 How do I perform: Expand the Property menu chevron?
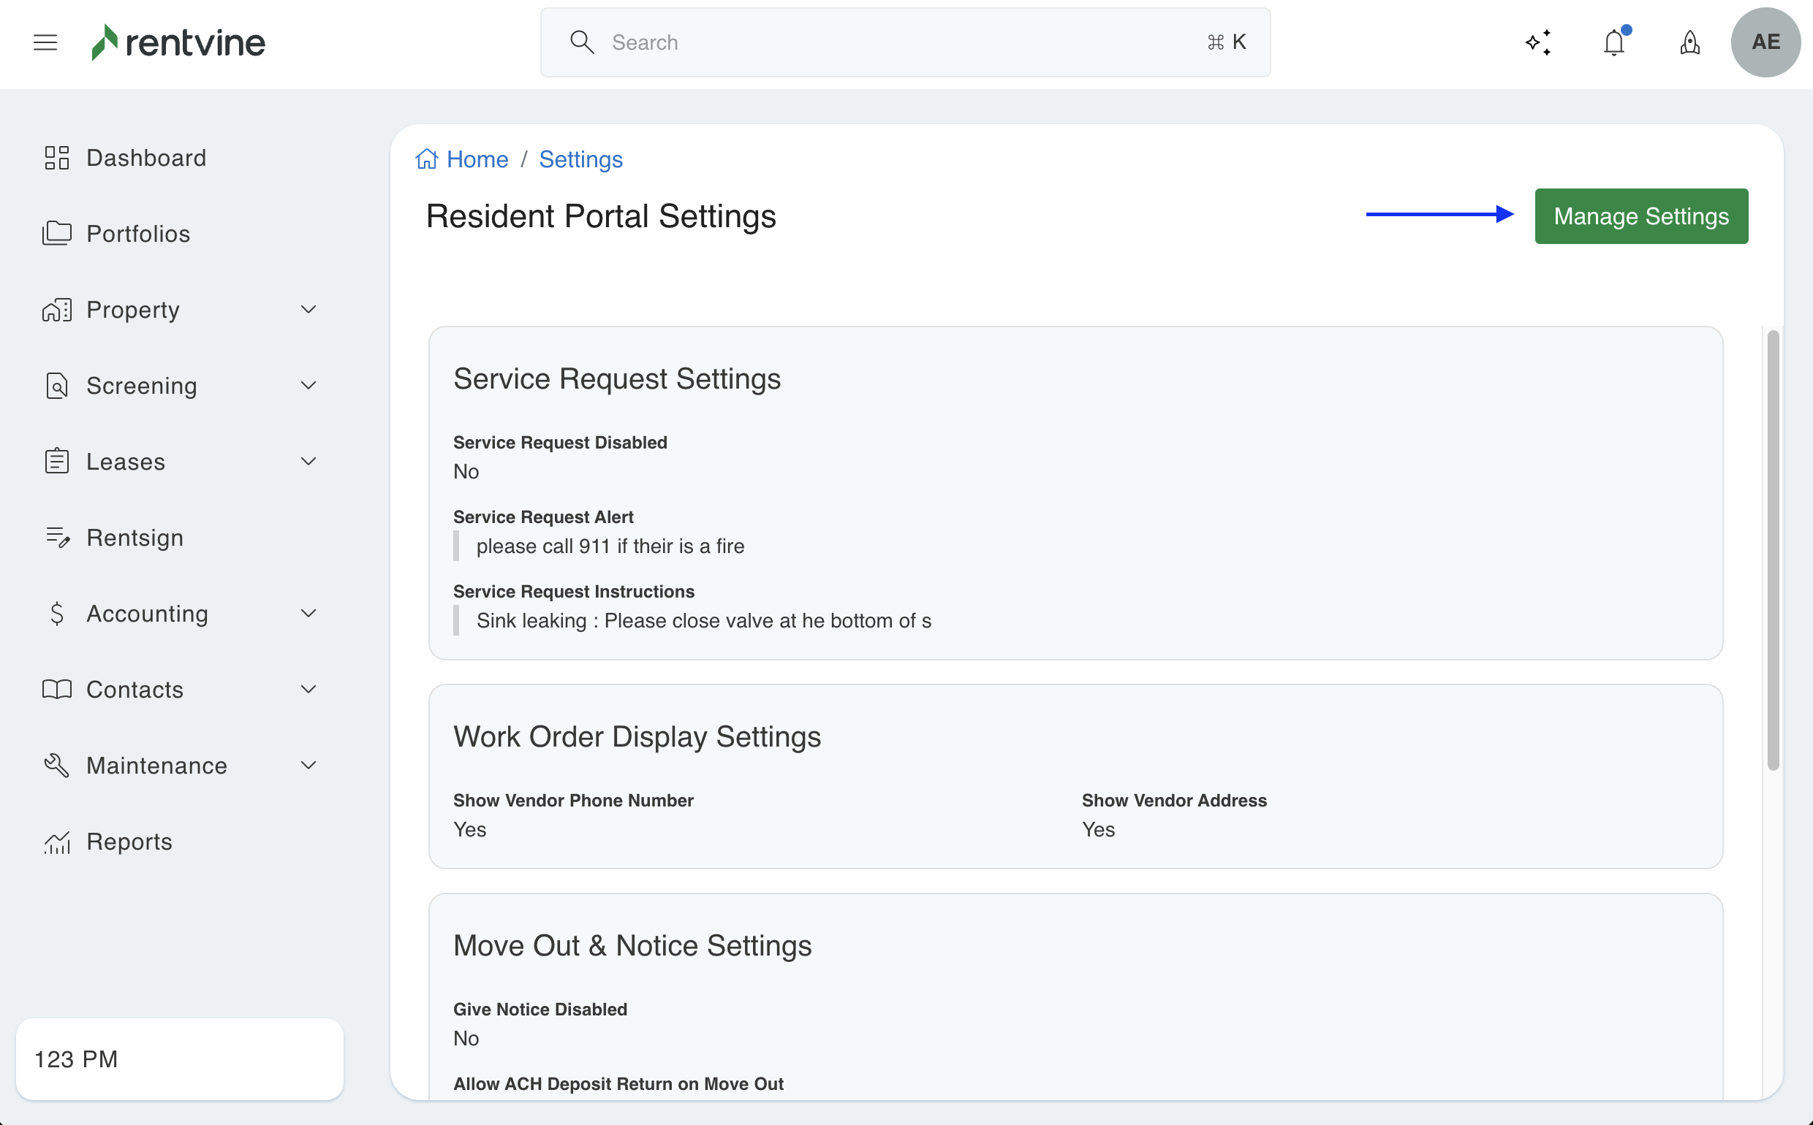click(x=309, y=310)
